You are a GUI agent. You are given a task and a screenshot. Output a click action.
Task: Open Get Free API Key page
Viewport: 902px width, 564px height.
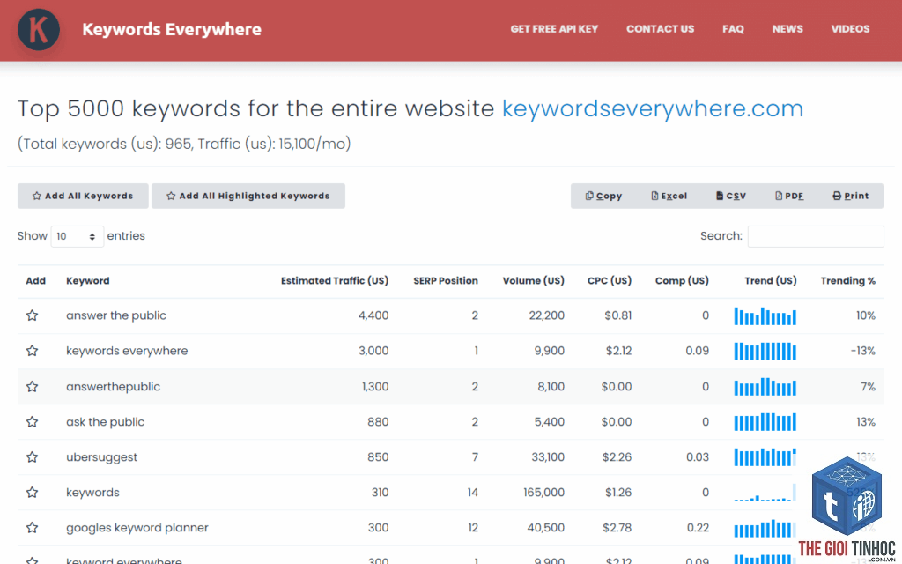pyautogui.click(x=554, y=29)
